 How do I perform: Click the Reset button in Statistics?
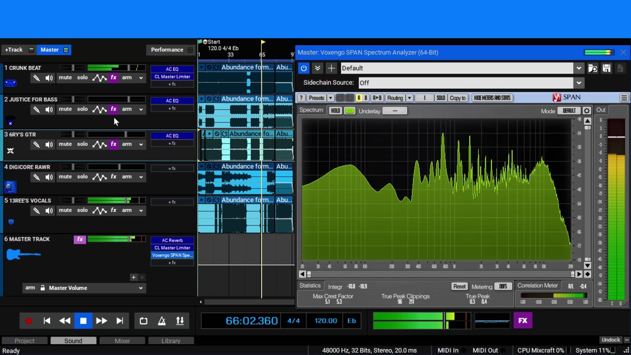(459, 286)
